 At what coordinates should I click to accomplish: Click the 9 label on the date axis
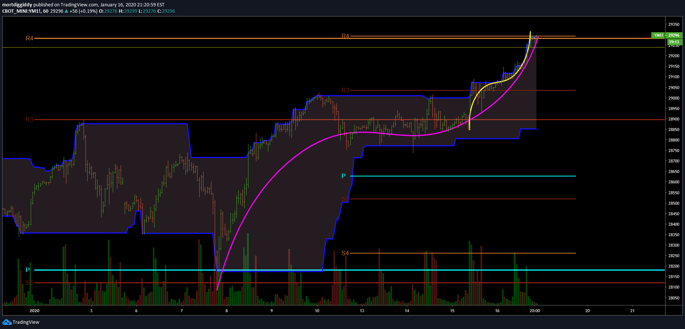coord(272,311)
